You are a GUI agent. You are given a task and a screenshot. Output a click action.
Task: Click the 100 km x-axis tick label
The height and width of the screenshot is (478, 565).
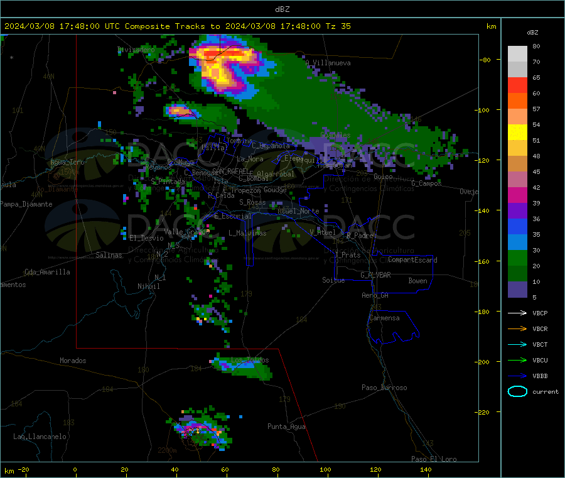click(325, 469)
